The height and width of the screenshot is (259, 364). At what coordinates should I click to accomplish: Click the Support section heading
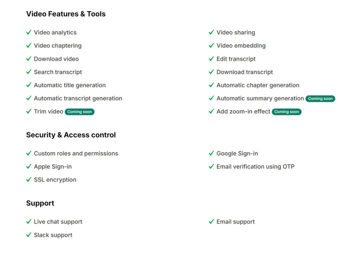point(40,203)
